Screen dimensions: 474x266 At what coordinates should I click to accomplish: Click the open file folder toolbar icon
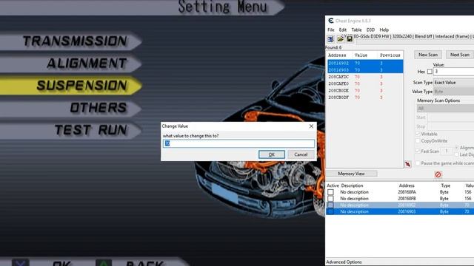[x=341, y=39]
